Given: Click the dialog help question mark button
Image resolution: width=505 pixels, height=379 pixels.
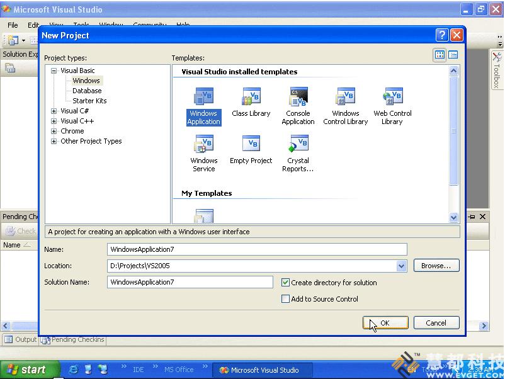Looking at the screenshot, I should [442, 35].
